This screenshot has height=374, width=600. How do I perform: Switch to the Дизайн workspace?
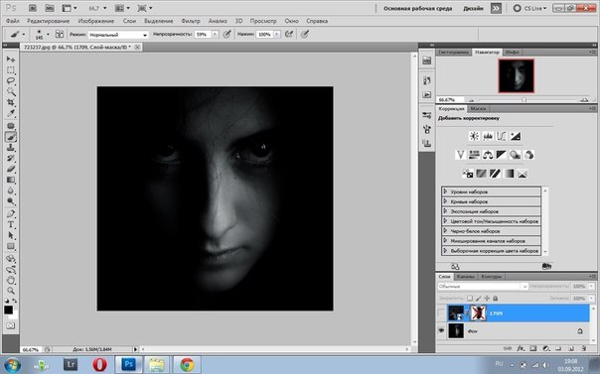[473, 8]
